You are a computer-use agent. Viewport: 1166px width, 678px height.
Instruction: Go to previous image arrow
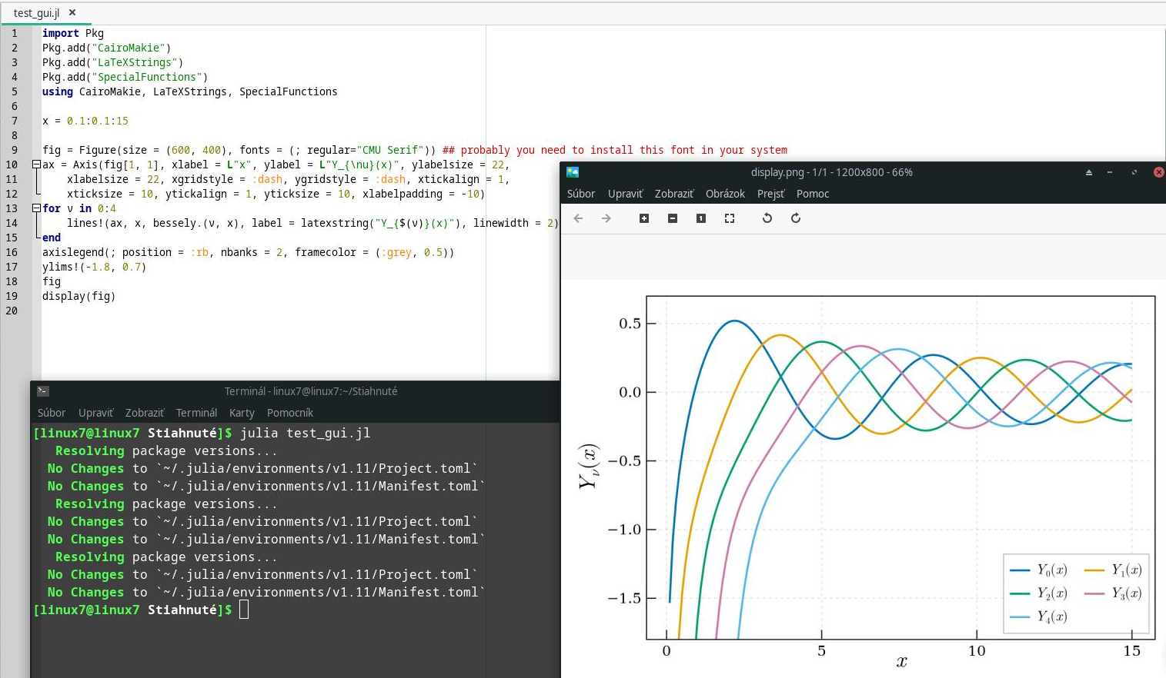579,218
